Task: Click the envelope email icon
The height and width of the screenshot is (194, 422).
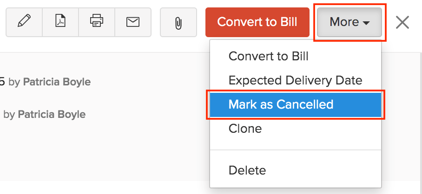Action: click(x=133, y=22)
